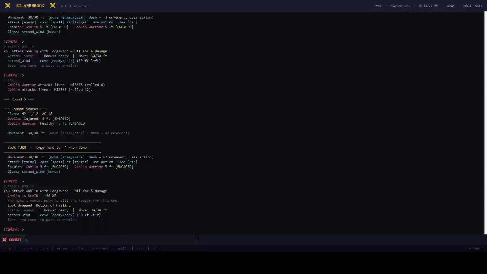This screenshot has width=487, height=274.
Task: Click the 'rest' shortcut in bottom bar
Action: point(140,248)
